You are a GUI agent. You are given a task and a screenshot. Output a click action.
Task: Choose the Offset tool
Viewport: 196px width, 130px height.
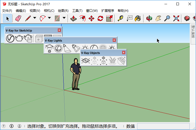(x=82, y=18)
